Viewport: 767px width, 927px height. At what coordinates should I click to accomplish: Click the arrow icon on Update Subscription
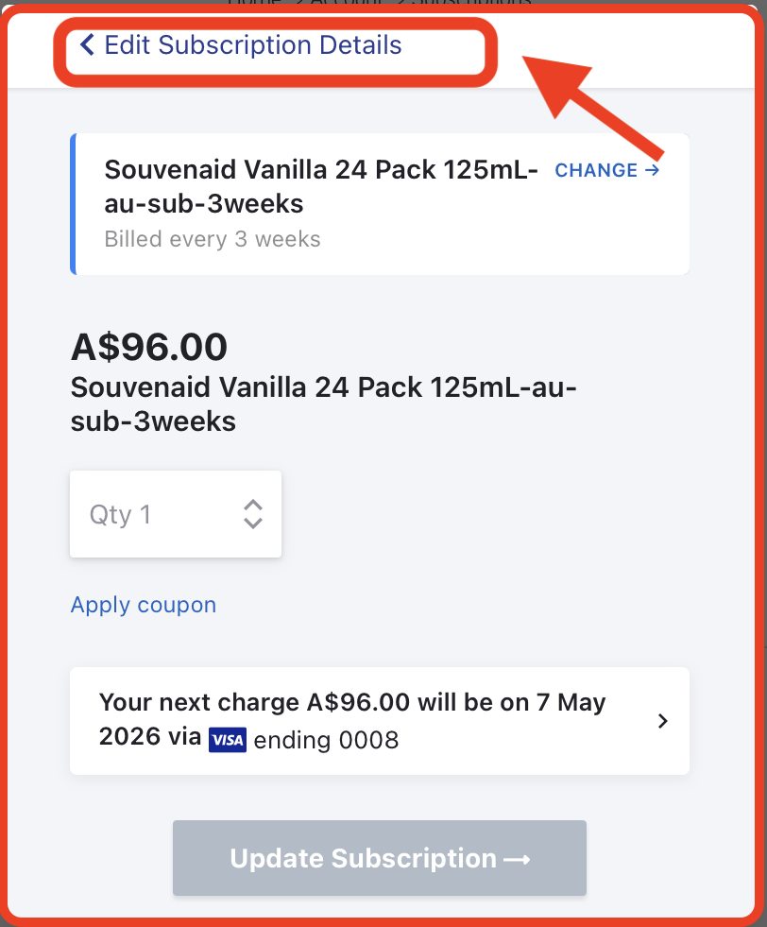pyautogui.click(x=517, y=859)
